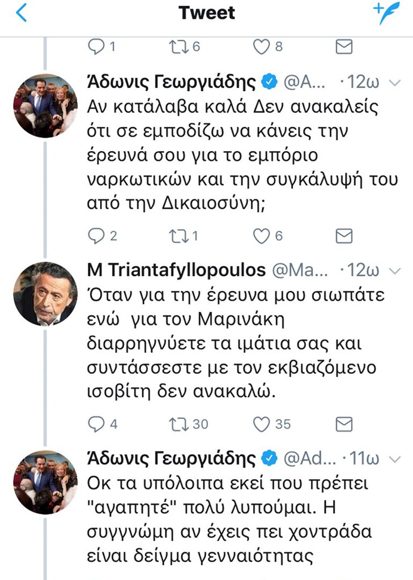Screen dimensions: 413x580
Task: Open chevron menu on last Άδωνις Γεωργιάδης tweet
Action: 395,458
